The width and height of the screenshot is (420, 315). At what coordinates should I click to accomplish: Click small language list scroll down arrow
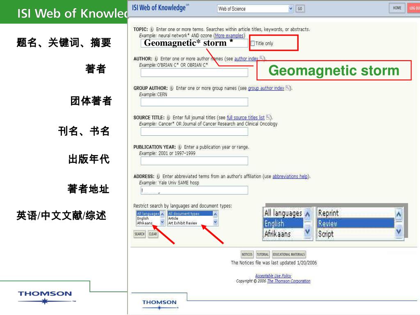click(x=162, y=222)
